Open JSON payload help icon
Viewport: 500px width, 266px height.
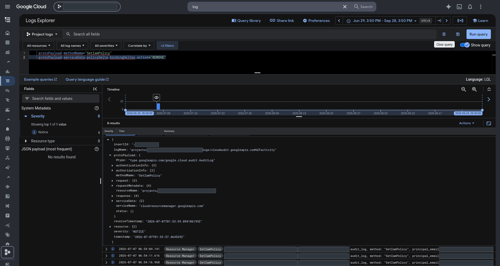tap(97, 149)
